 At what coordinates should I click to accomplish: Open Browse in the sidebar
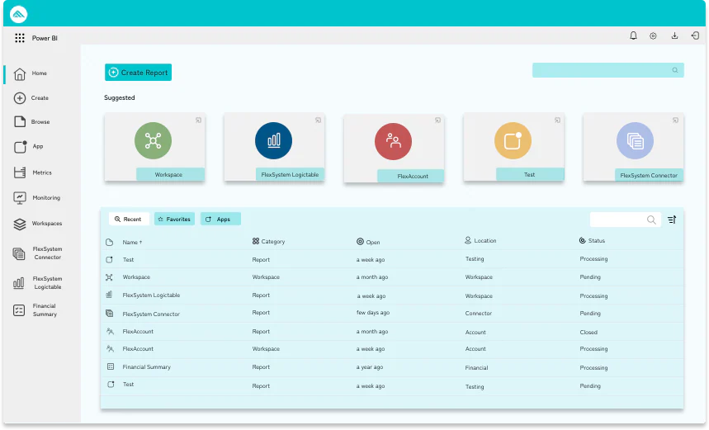click(31, 122)
